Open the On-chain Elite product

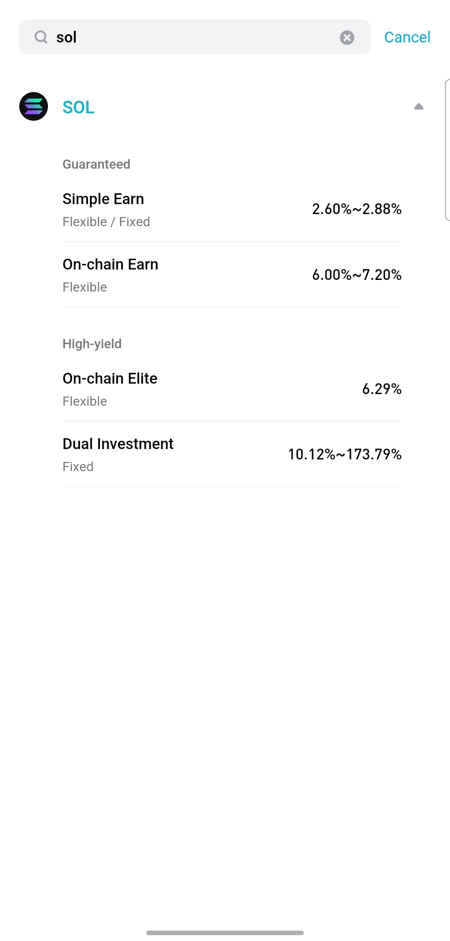tap(110, 379)
